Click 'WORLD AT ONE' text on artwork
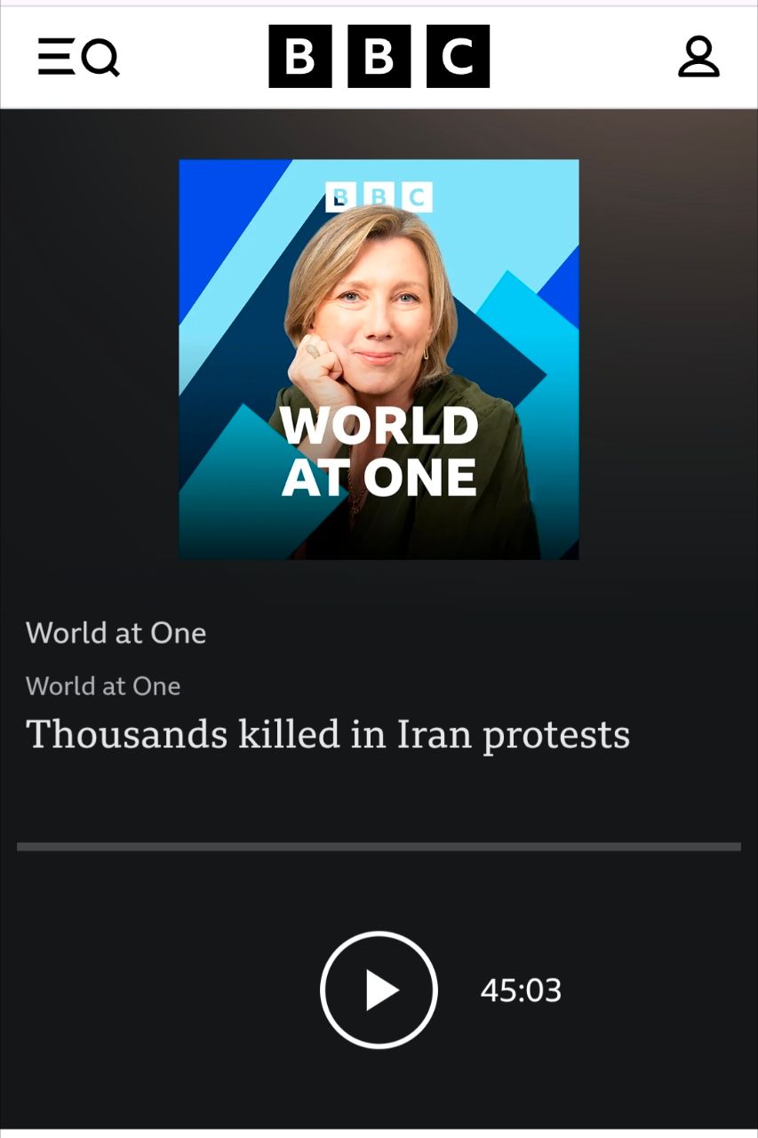Image resolution: width=758 pixels, height=1138 pixels. [379, 452]
